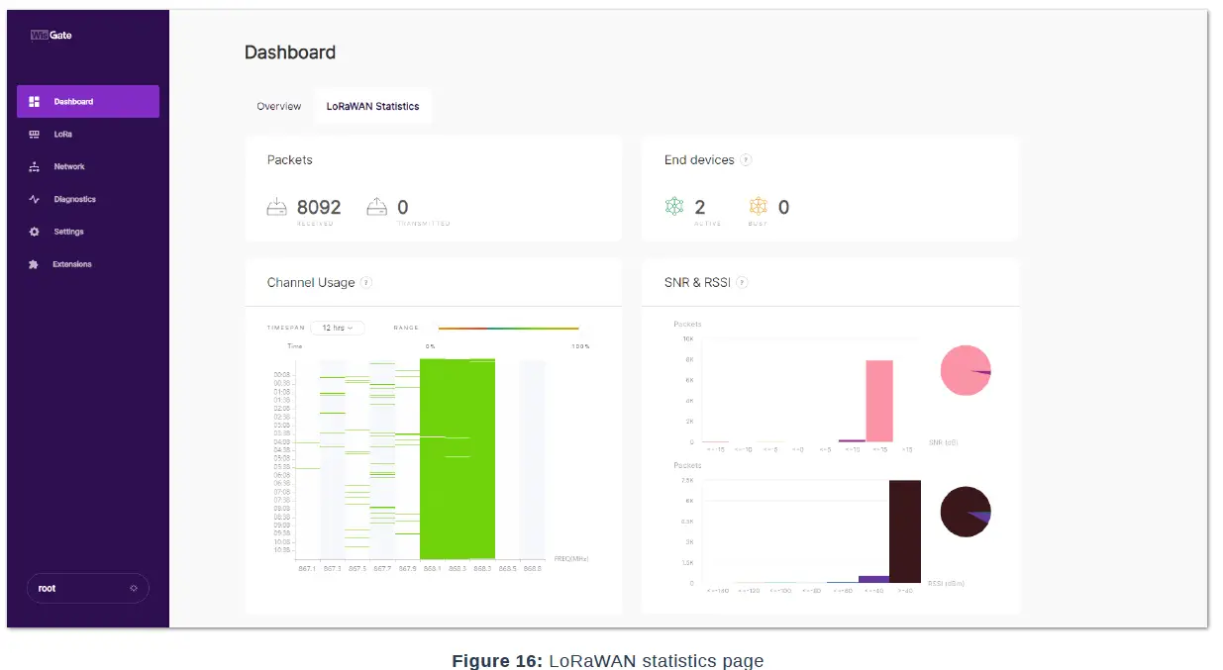Image resolution: width=1223 pixels, height=670 pixels.
Task: Open the root user menu
Action: [87, 588]
